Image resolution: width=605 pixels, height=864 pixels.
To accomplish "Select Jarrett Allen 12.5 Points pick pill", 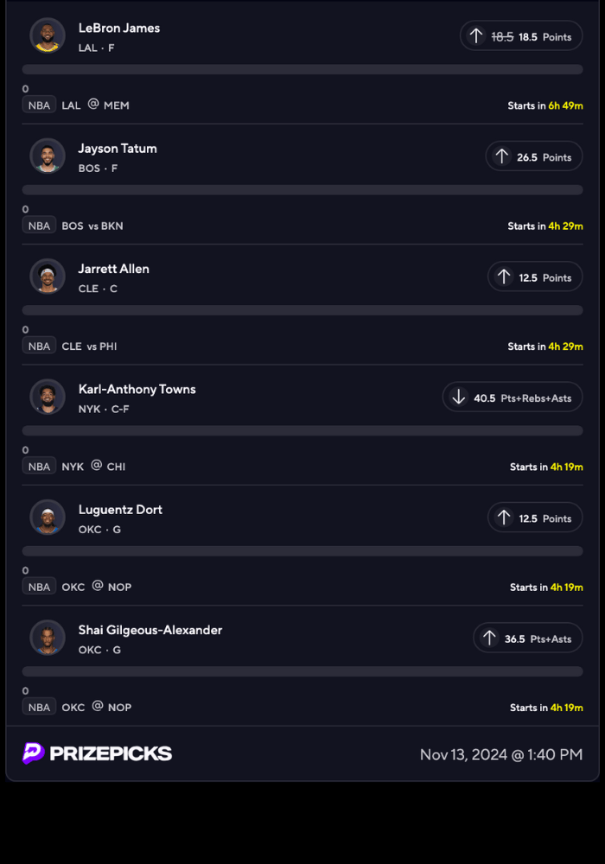I will (535, 277).
